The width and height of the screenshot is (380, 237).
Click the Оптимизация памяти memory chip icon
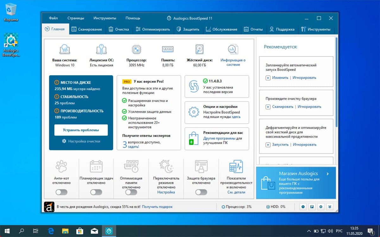(x=131, y=166)
